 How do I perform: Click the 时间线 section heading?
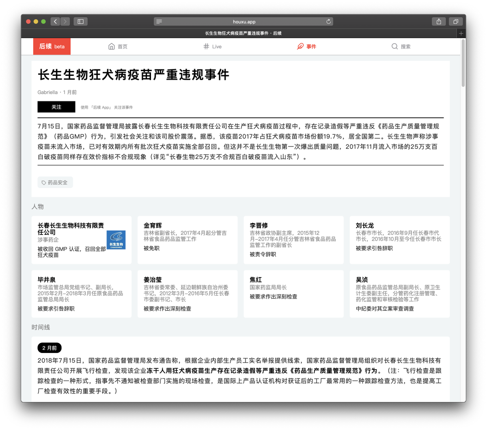(41, 327)
